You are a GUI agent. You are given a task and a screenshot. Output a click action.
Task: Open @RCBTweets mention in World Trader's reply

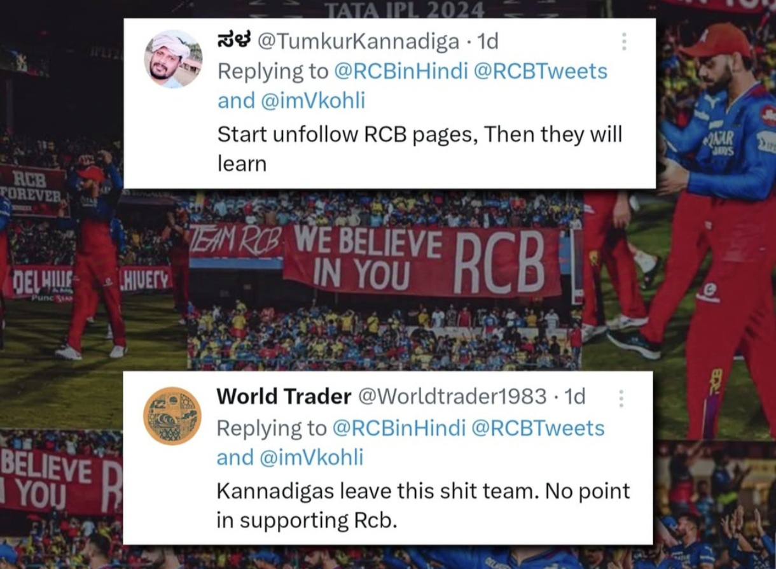coord(539,428)
